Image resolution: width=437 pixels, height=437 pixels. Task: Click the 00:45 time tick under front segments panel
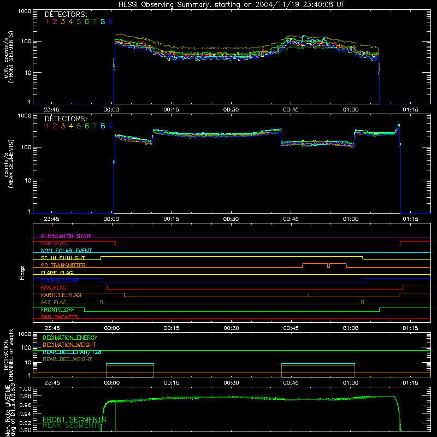(291, 110)
